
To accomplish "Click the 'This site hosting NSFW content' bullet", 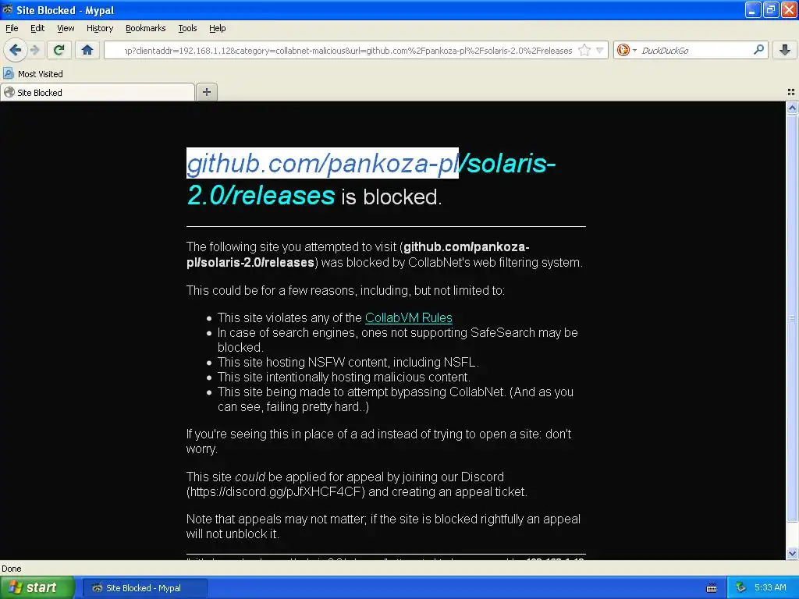I will pos(348,362).
